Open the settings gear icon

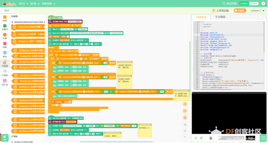[263, 4]
